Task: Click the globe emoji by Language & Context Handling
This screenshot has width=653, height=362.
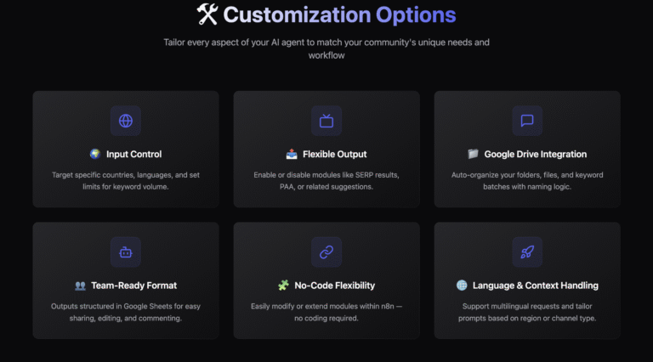Action: coord(462,286)
